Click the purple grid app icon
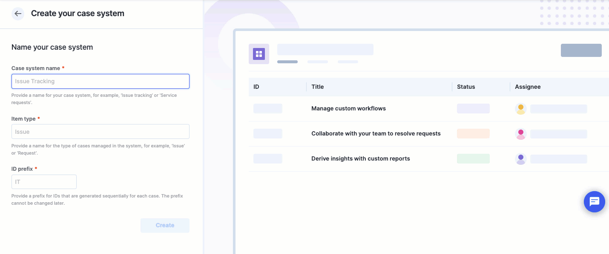 coord(259,54)
